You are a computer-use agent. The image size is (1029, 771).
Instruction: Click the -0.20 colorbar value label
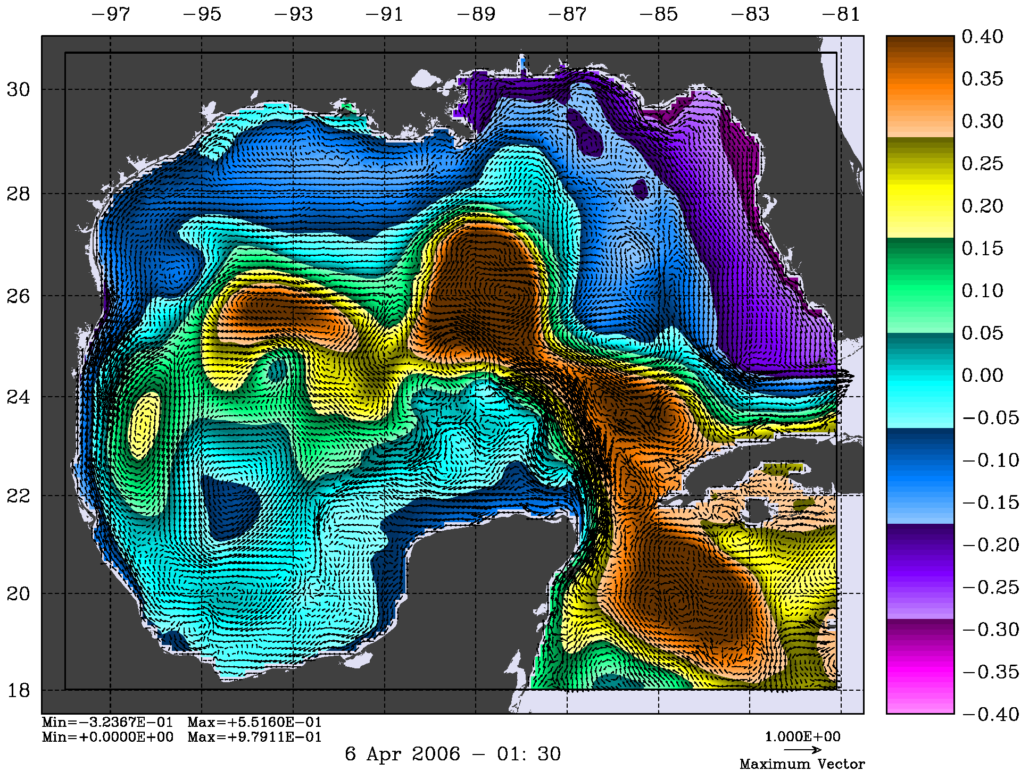(x=991, y=545)
